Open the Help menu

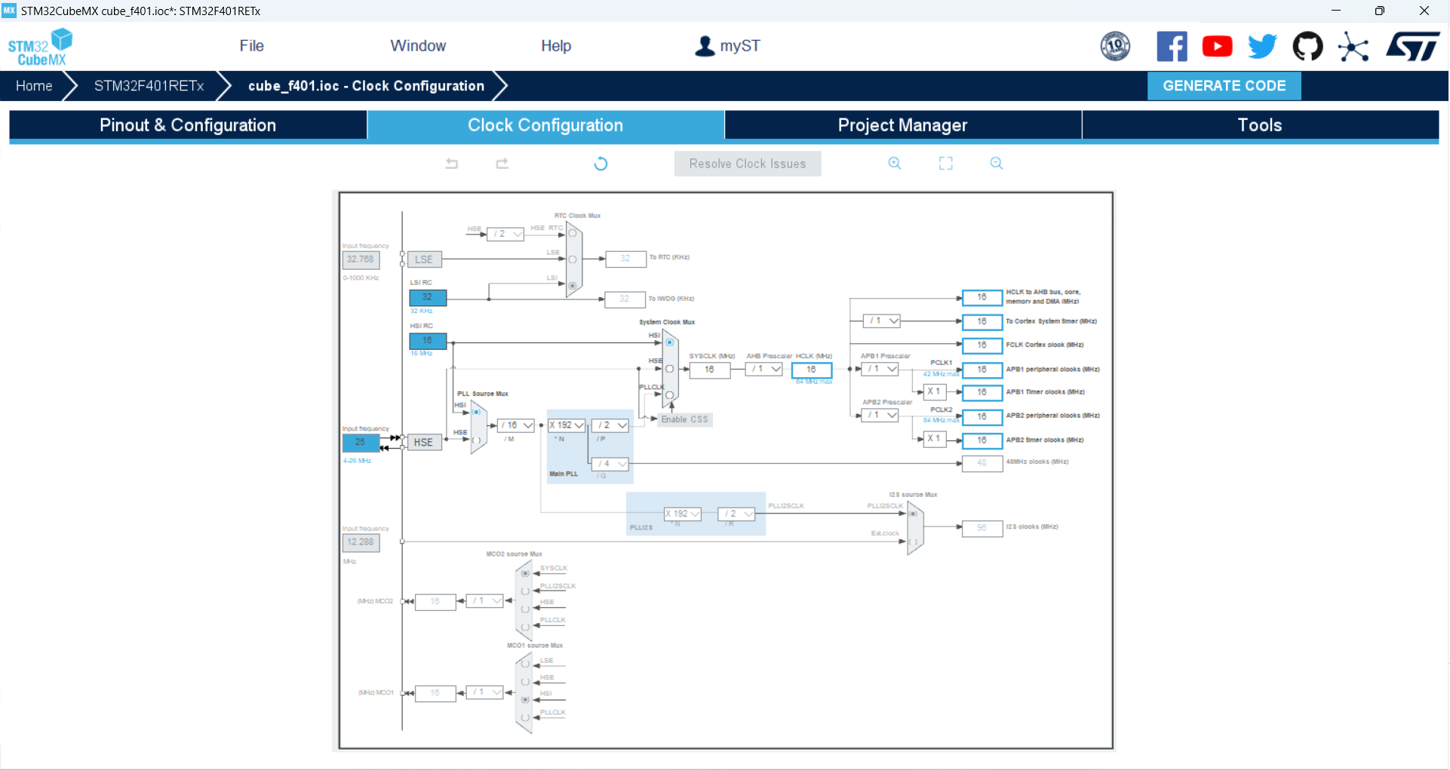[x=556, y=46]
